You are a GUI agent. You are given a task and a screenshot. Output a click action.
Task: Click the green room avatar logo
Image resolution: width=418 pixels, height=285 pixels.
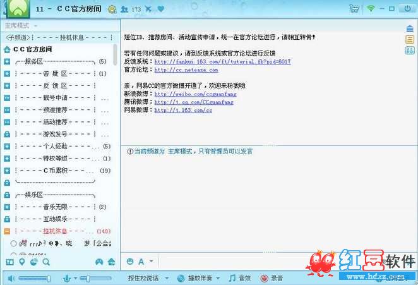pyautogui.click(x=18, y=9)
